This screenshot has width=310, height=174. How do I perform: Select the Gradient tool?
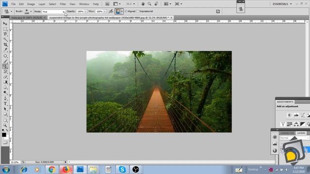tap(5, 82)
